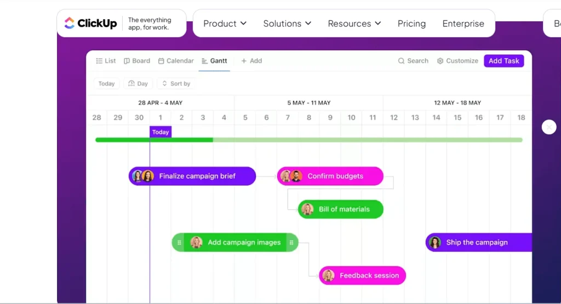Screen dimensions: 561x304
Task: Click the avatar on Feedback session
Action: click(x=328, y=276)
